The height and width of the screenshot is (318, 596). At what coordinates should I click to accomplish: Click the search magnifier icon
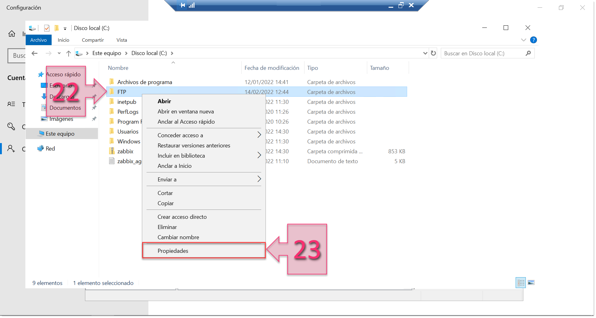pyautogui.click(x=528, y=53)
